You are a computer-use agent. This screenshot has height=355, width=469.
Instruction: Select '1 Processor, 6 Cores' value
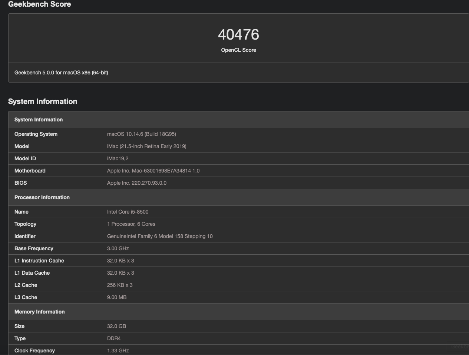coord(131,224)
